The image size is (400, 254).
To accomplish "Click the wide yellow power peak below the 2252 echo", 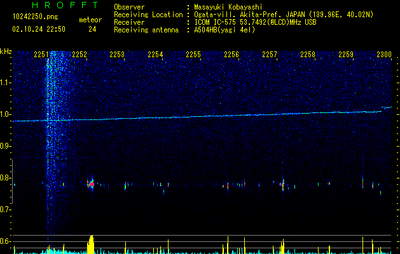I will [90, 244].
